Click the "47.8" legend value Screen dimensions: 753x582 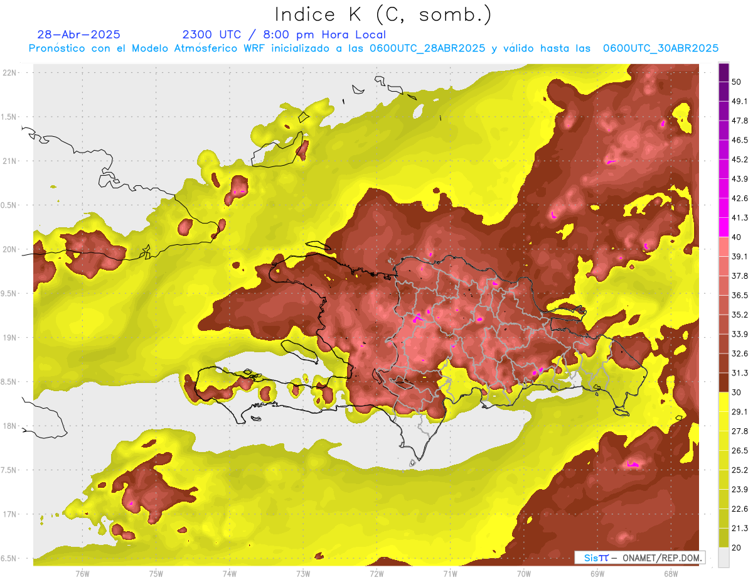pyautogui.click(x=739, y=121)
